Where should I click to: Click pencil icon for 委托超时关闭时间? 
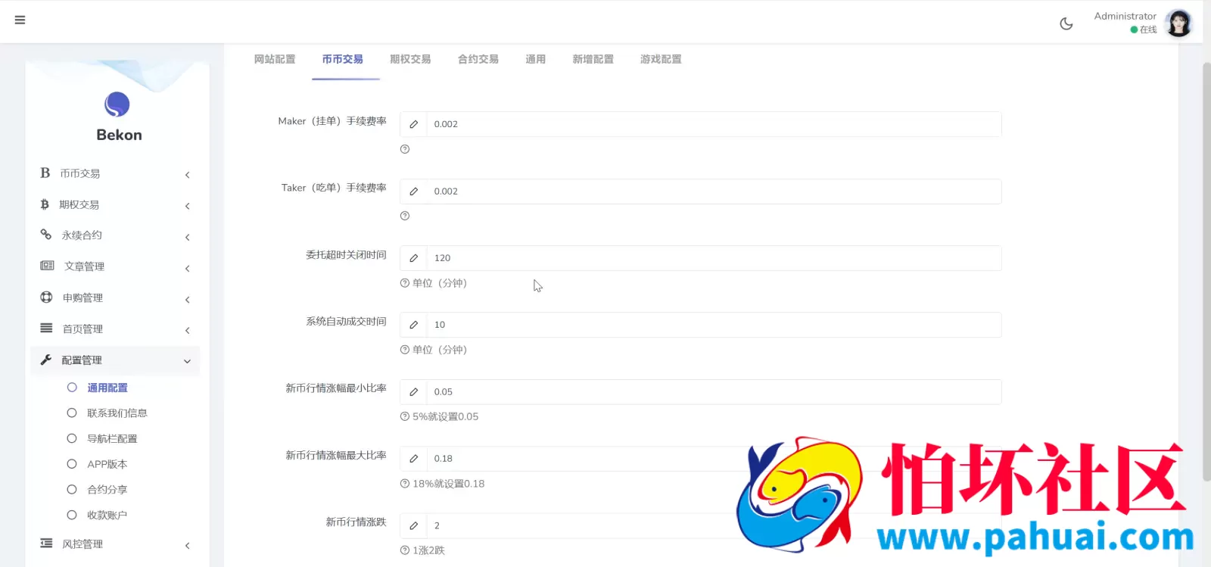point(413,258)
